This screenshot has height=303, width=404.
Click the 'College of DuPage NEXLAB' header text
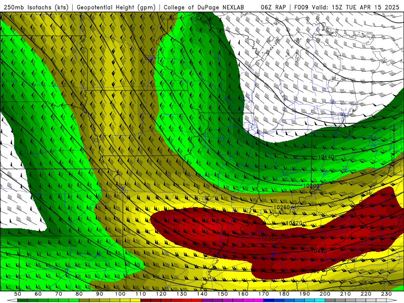204,7
